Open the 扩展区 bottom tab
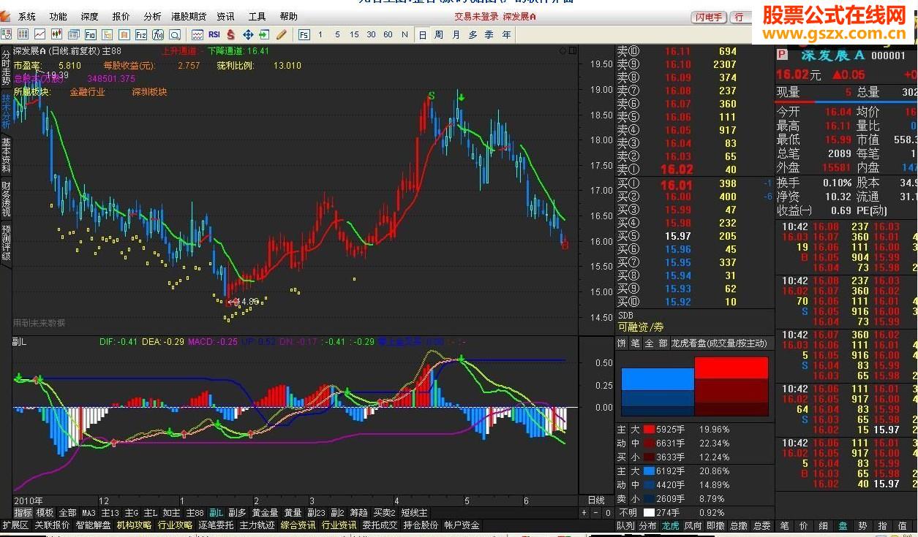Image resolution: width=918 pixels, height=537 pixels. click(15, 525)
